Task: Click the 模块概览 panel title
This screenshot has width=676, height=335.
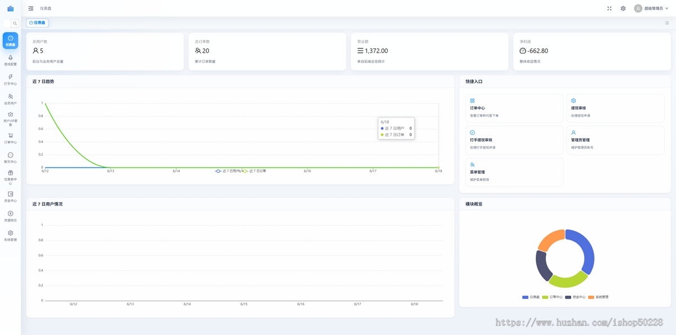Action: [474, 204]
